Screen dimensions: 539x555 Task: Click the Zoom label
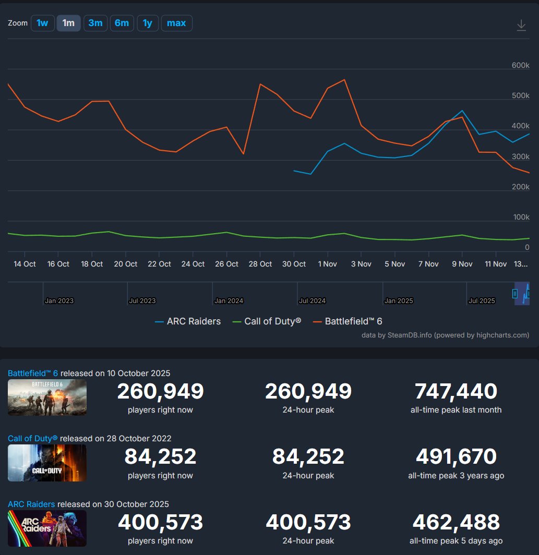(x=18, y=23)
